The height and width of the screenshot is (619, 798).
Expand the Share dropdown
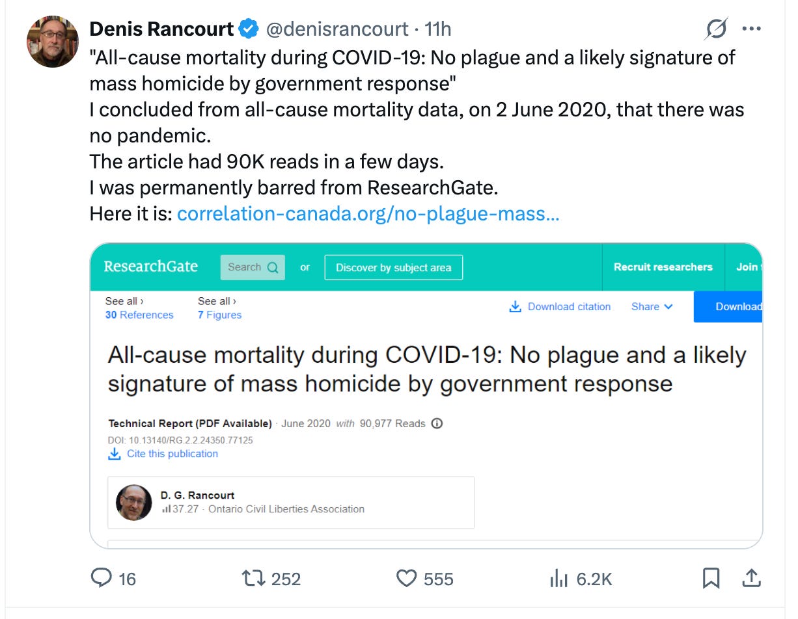652,307
